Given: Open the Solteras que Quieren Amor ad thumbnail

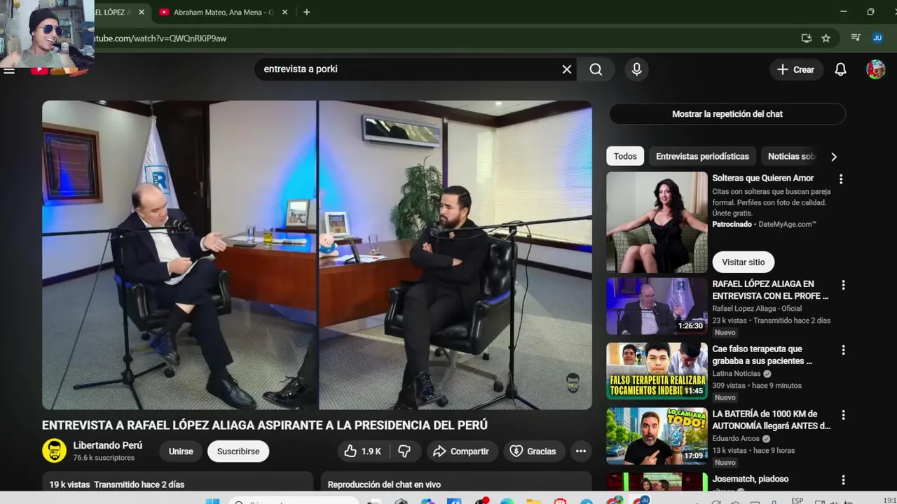Looking at the screenshot, I should (657, 223).
